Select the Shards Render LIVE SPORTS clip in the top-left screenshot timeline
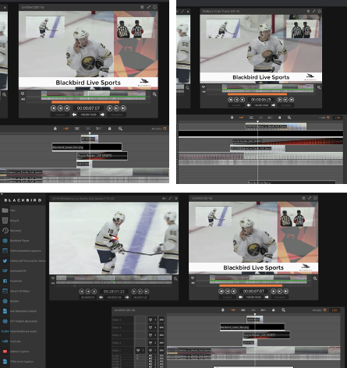 point(102,156)
